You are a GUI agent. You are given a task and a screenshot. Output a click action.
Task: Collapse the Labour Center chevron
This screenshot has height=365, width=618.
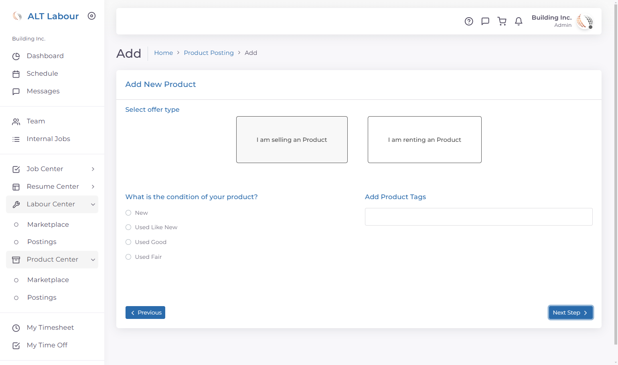point(93,204)
